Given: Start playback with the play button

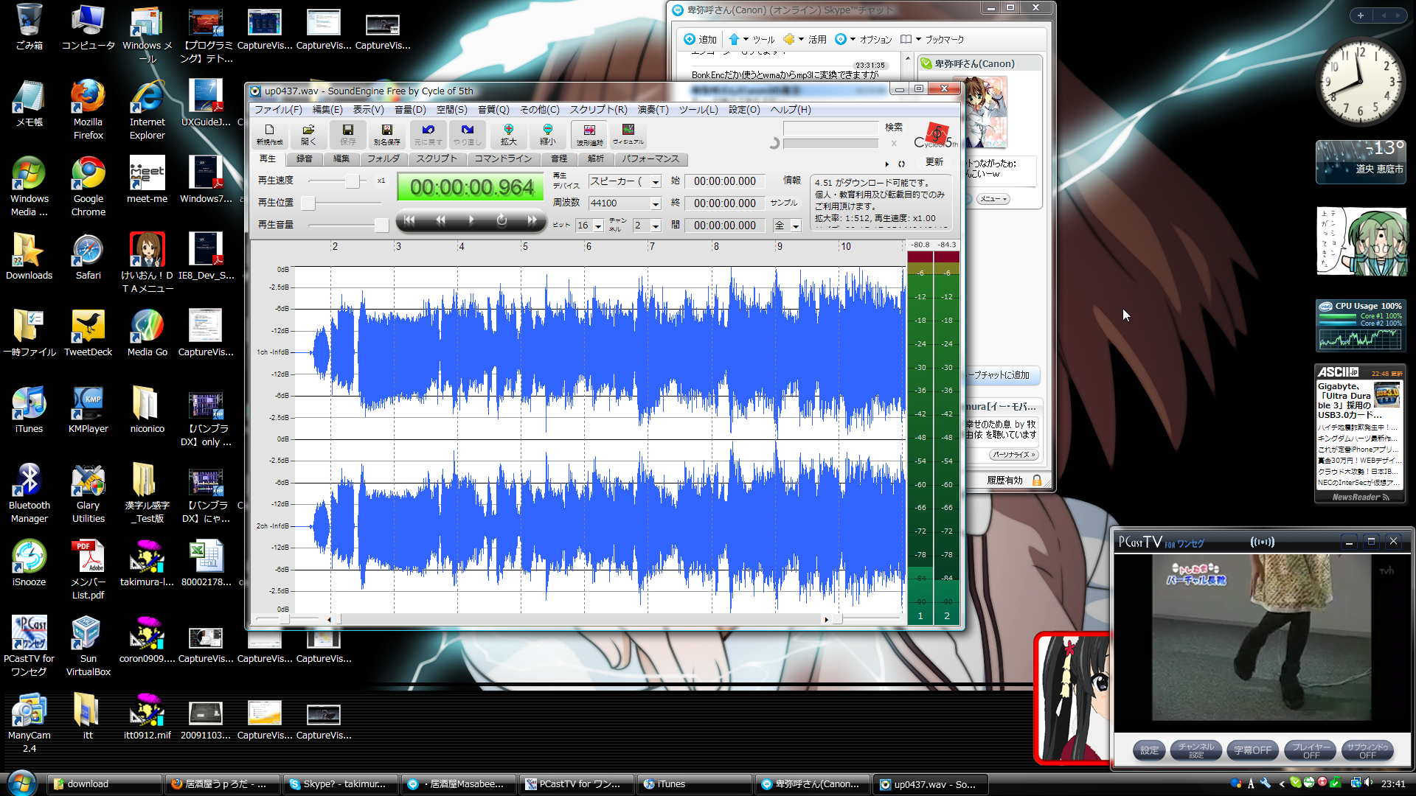Looking at the screenshot, I should (x=471, y=220).
